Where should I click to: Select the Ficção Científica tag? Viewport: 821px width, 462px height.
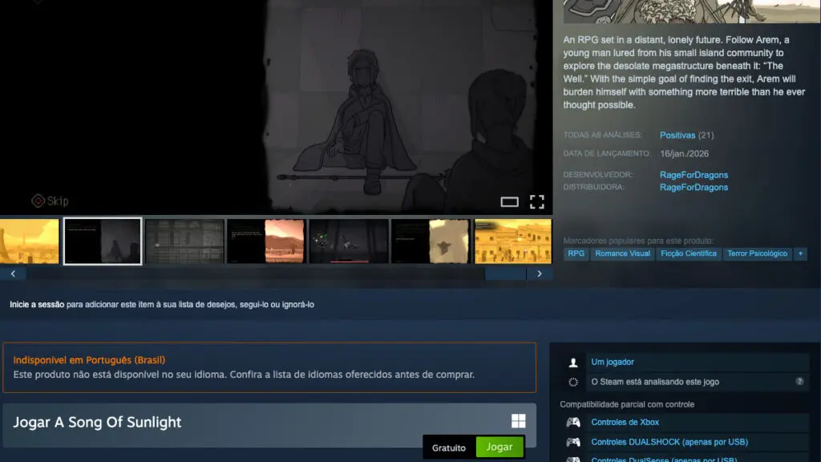(x=687, y=254)
